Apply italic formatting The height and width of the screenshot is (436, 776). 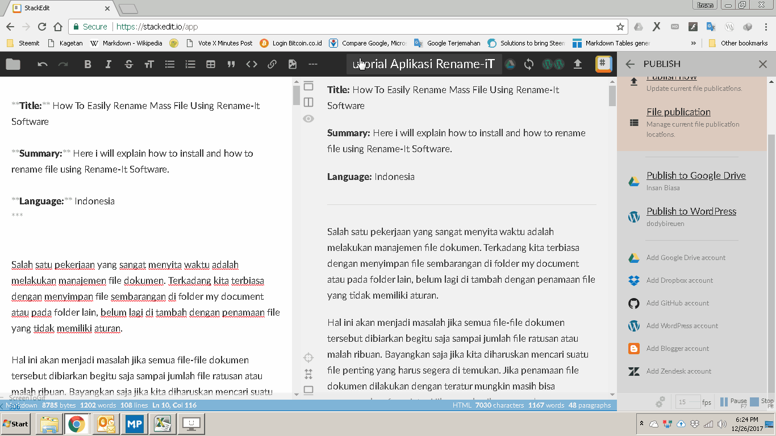[108, 64]
